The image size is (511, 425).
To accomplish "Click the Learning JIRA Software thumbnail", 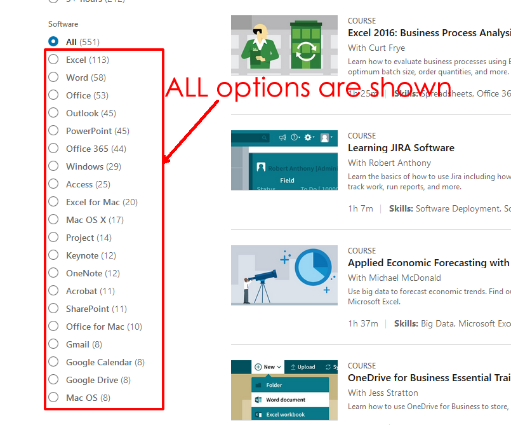I will [284, 160].
